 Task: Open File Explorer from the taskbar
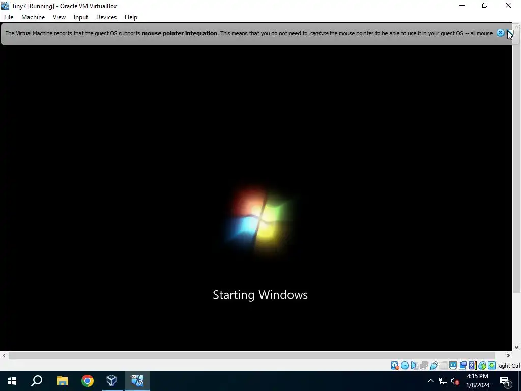62,381
